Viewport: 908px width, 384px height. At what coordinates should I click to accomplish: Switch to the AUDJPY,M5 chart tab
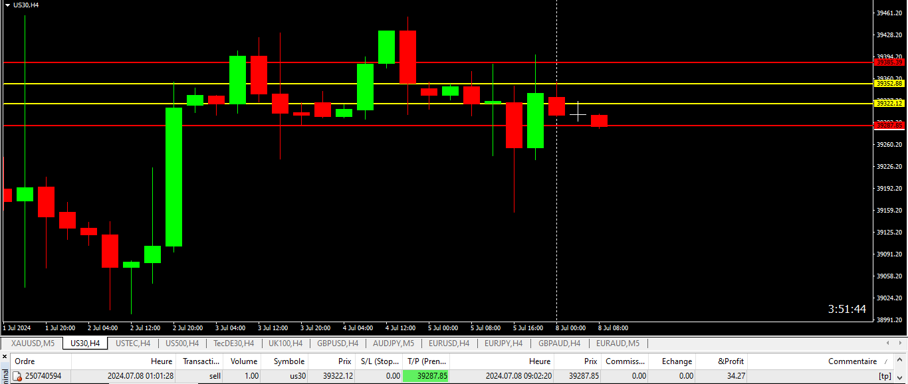tap(394, 343)
